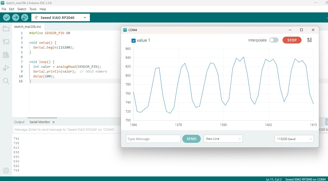The width and height of the screenshot is (328, 181).
Task: Click the 742 serial output value
Action: pos(16,139)
